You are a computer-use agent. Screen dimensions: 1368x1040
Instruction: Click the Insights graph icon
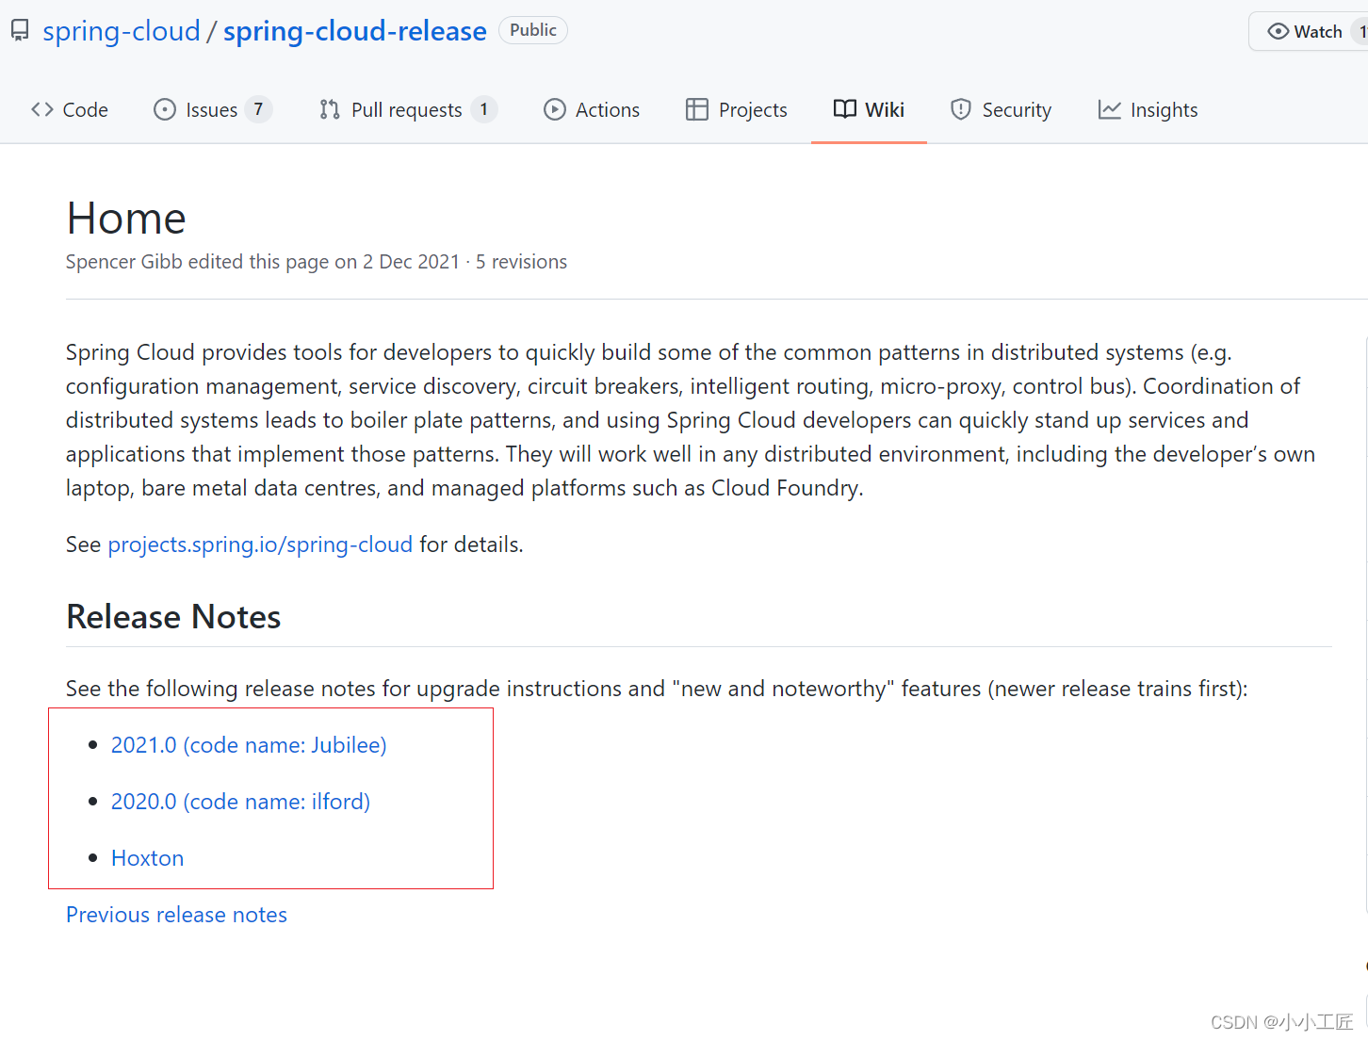tap(1109, 110)
